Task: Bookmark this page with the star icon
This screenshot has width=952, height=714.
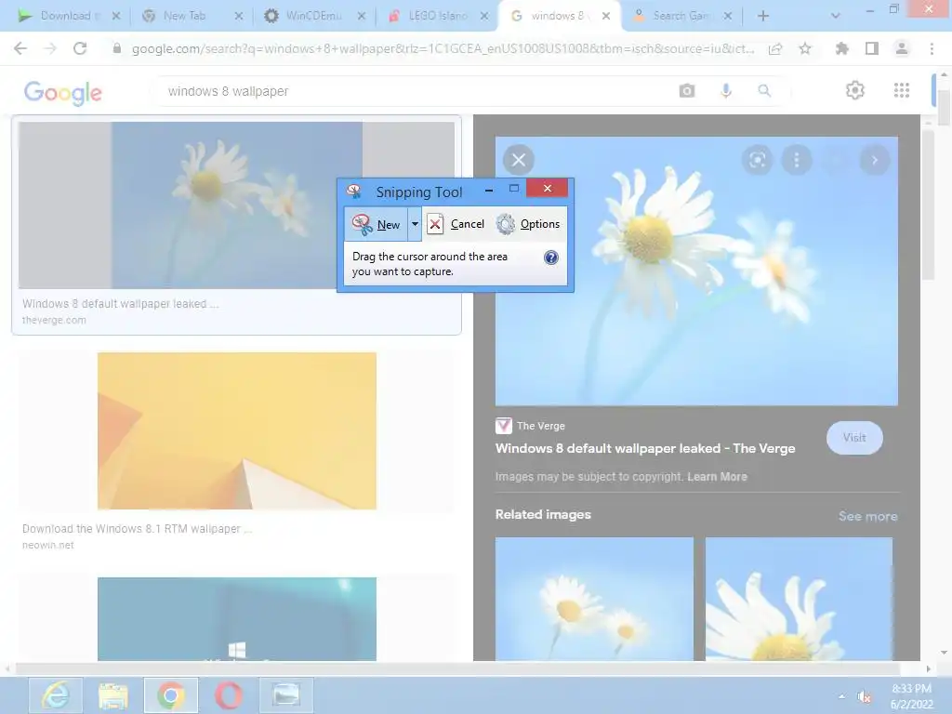Action: 805,48
